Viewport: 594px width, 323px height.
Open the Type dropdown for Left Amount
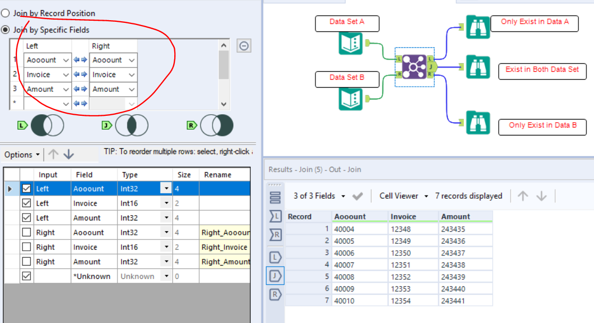click(166, 217)
